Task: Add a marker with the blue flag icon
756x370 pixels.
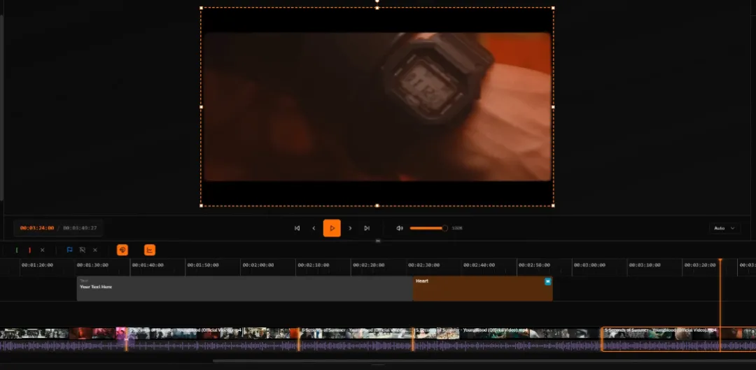Action: [x=69, y=250]
